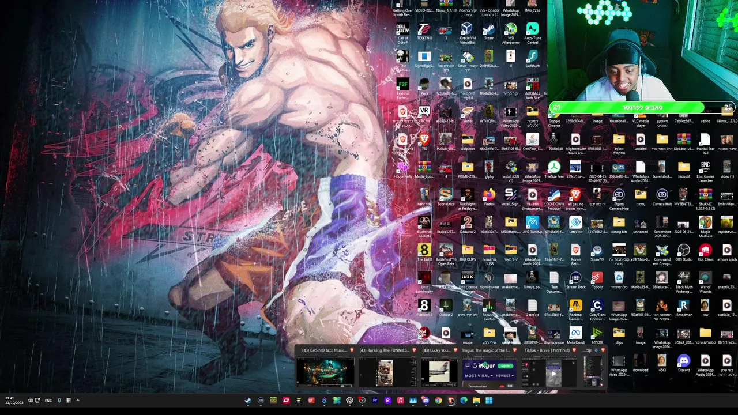The image size is (738, 415).
Task: Open AVG TuneUp desktop icon
Action: [x=532, y=225]
